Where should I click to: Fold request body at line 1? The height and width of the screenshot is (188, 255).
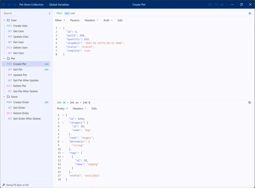point(60,28)
